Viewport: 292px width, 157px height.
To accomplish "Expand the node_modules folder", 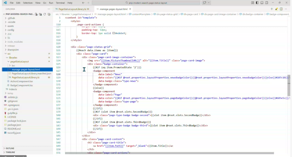I will 15,42.
